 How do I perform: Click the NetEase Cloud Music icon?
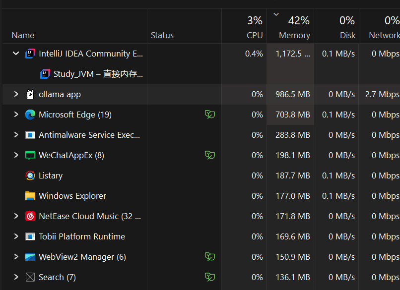pyautogui.click(x=30, y=216)
